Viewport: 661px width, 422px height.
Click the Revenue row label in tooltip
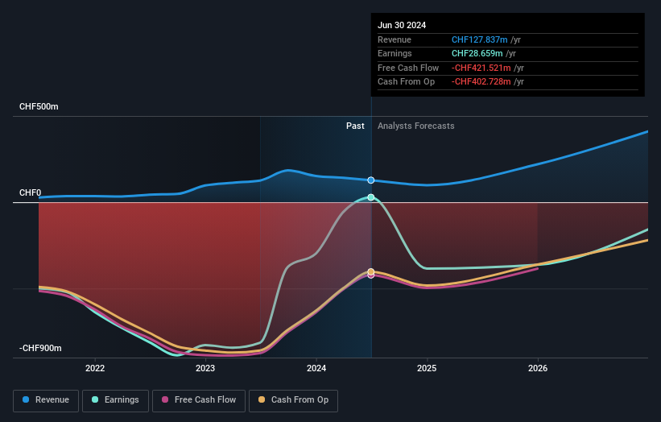[x=395, y=39]
